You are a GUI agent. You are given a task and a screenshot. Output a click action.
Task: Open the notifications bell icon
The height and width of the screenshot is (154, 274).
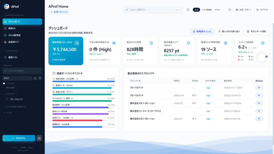tap(188, 10)
